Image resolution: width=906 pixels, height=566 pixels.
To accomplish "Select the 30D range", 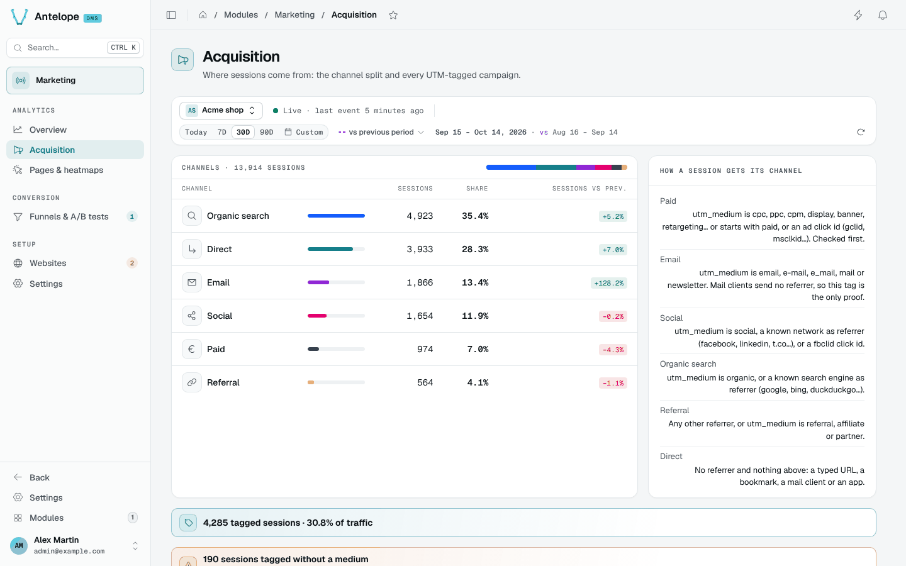I will pos(243,132).
